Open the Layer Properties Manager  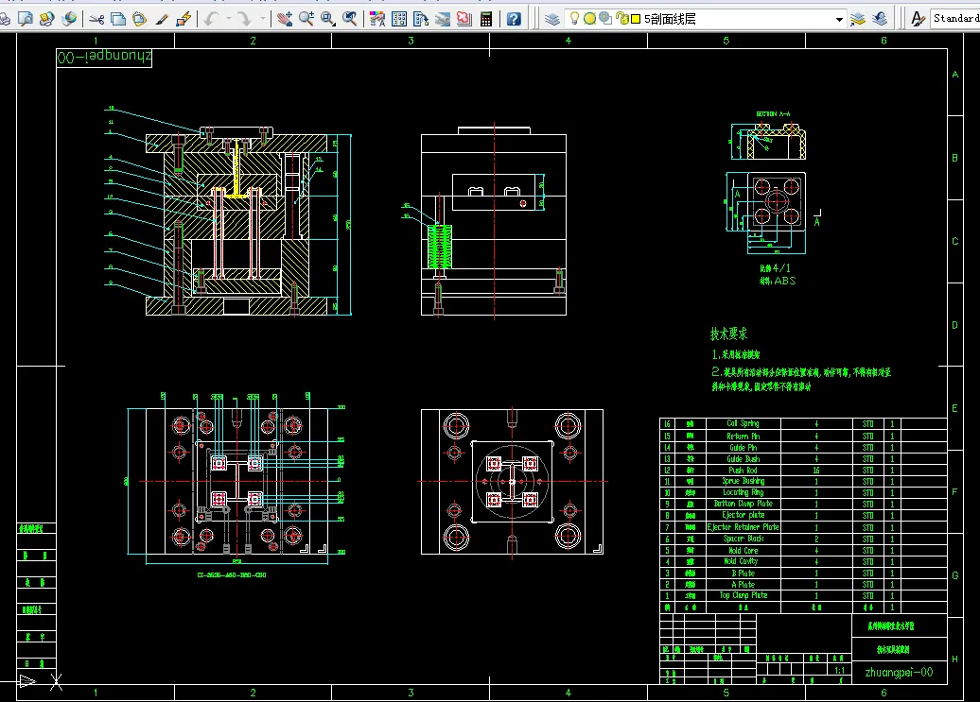point(552,18)
